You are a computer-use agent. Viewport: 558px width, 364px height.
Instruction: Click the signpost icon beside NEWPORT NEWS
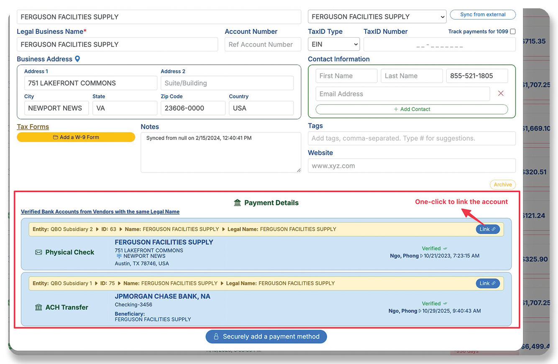click(119, 256)
